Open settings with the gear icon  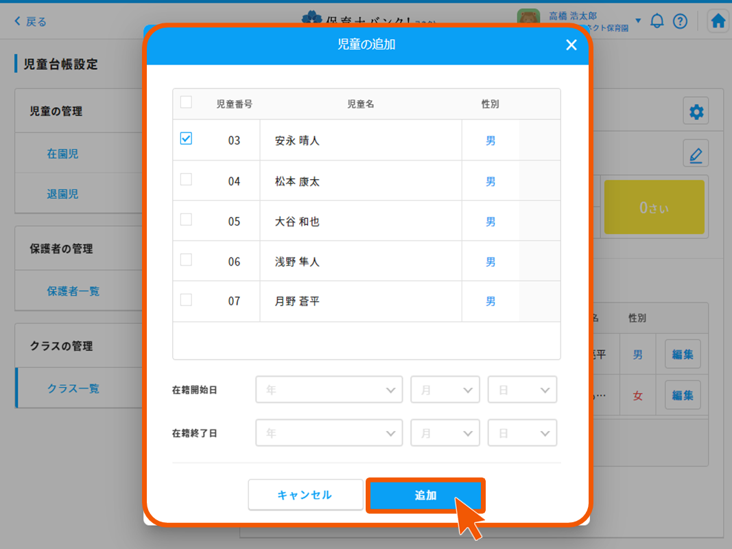[696, 112]
